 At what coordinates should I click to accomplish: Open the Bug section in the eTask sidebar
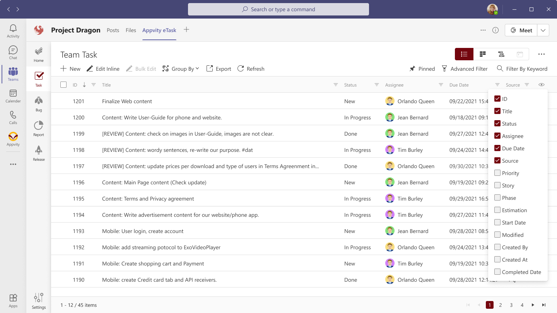38,102
